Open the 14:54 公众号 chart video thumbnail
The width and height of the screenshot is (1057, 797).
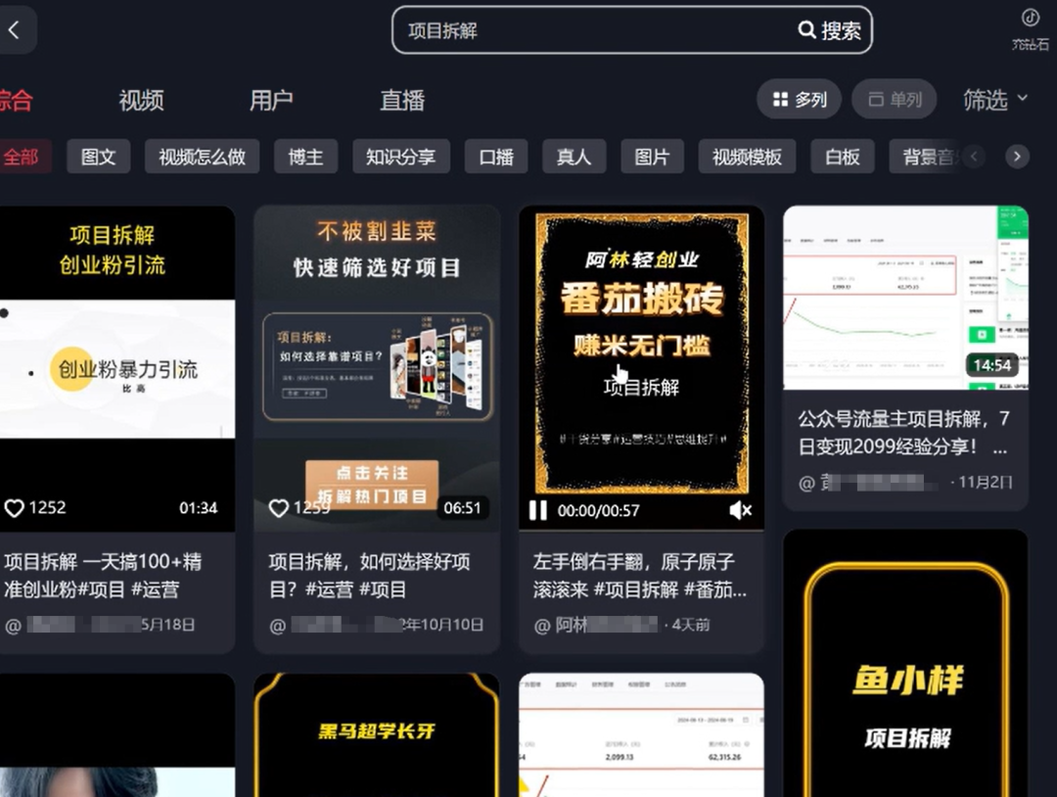coord(905,298)
